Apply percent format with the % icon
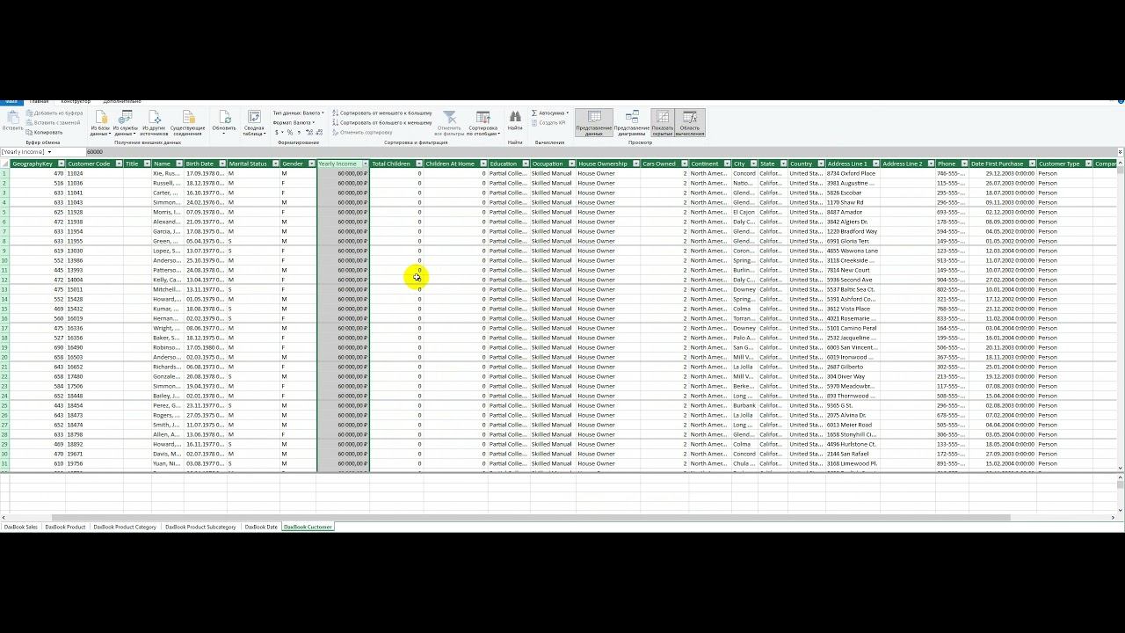 (x=290, y=133)
